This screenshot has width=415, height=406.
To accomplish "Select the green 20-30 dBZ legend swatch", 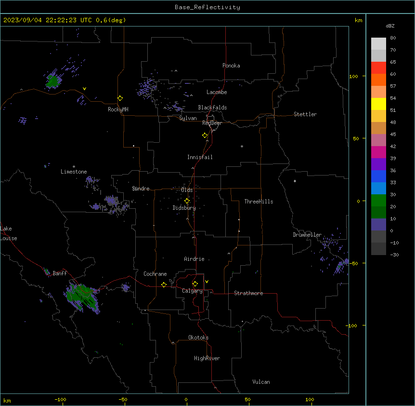I will [x=378, y=201].
